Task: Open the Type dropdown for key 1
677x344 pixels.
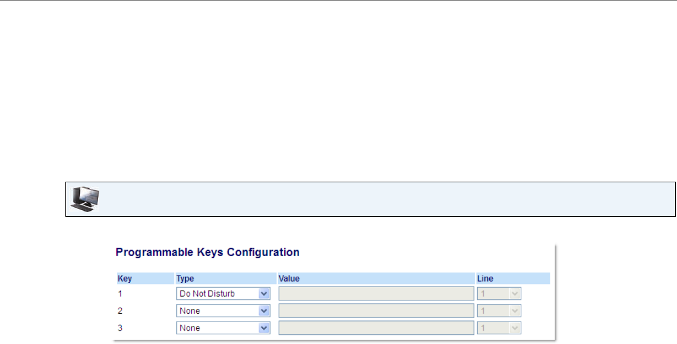Action: point(223,294)
